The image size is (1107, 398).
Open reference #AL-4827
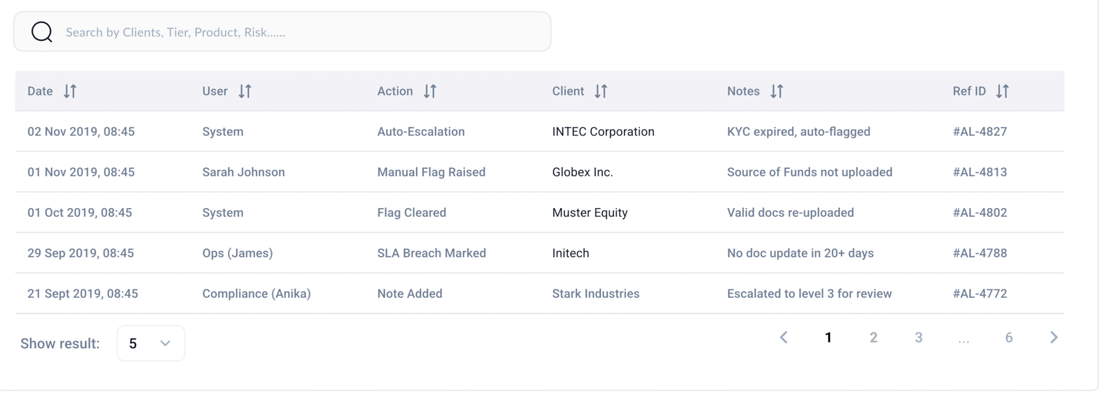pyautogui.click(x=980, y=131)
